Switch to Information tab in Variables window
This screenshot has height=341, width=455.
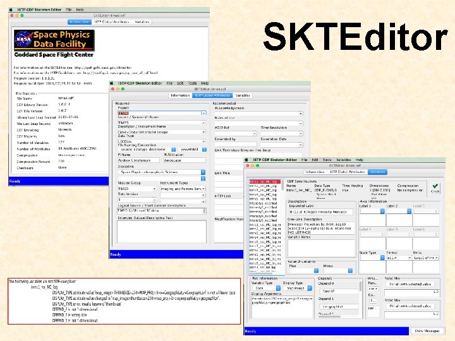[x=315, y=172]
